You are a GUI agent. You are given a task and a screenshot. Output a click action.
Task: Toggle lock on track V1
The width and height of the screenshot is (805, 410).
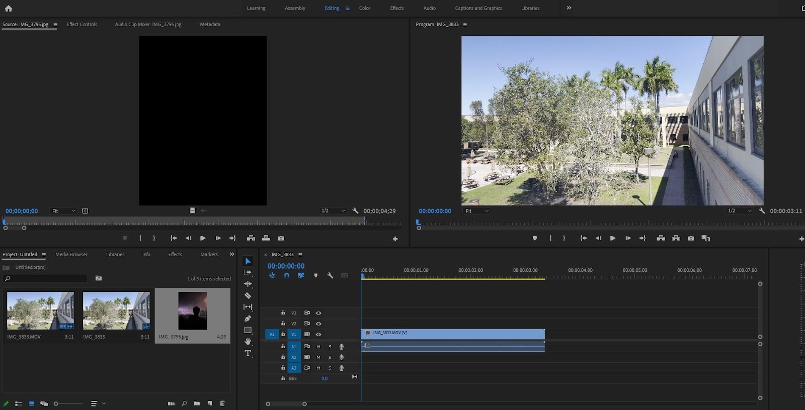pyautogui.click(x=283, y=334)
